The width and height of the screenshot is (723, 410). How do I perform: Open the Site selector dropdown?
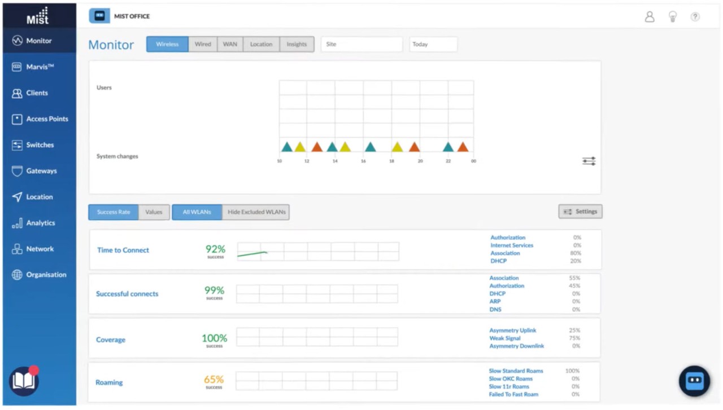(361, 43)
